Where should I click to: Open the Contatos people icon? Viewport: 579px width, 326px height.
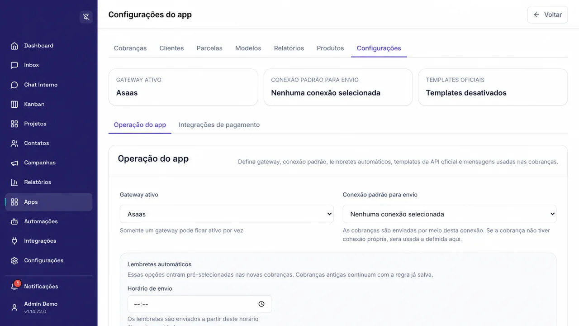(14, 143)
